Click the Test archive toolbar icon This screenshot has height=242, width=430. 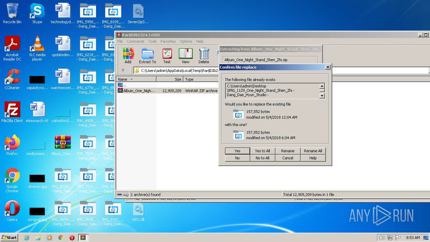coord(167,55)
